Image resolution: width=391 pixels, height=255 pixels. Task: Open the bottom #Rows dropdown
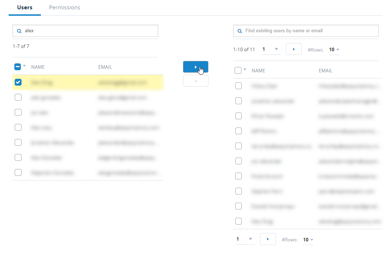tap(308, 240)
